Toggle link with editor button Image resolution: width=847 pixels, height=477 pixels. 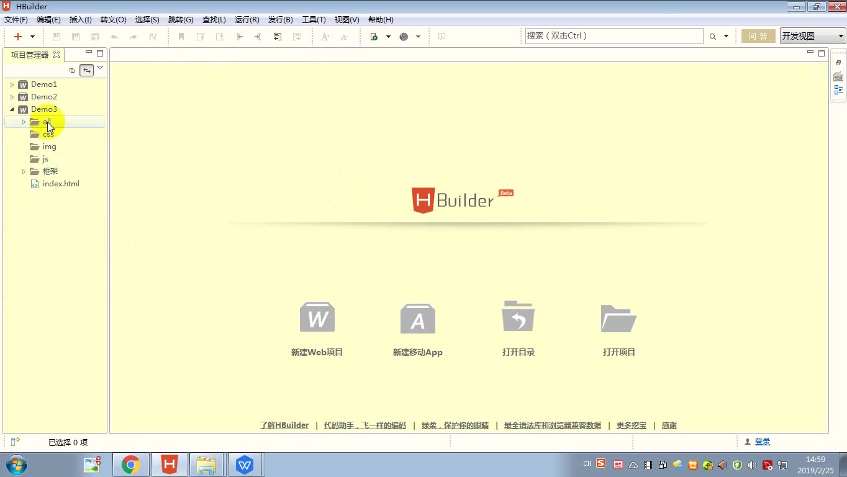coord(86,70)
